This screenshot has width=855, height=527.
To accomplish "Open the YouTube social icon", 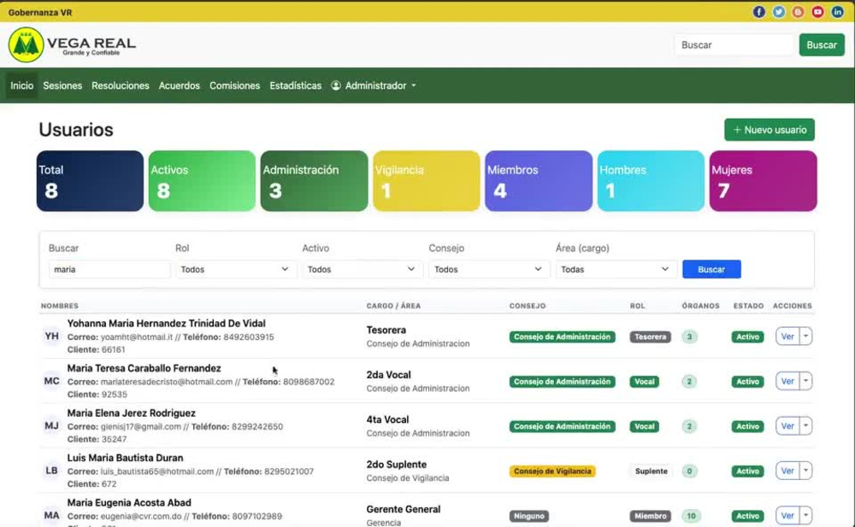I will pos(817,12).
